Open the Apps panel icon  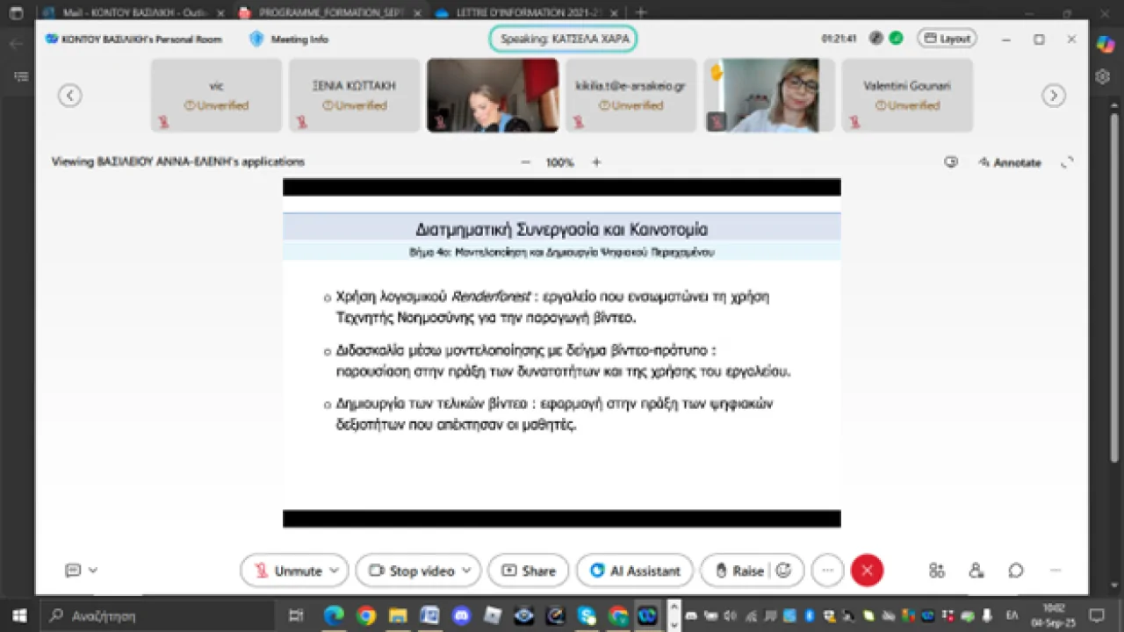pos(937,571)
